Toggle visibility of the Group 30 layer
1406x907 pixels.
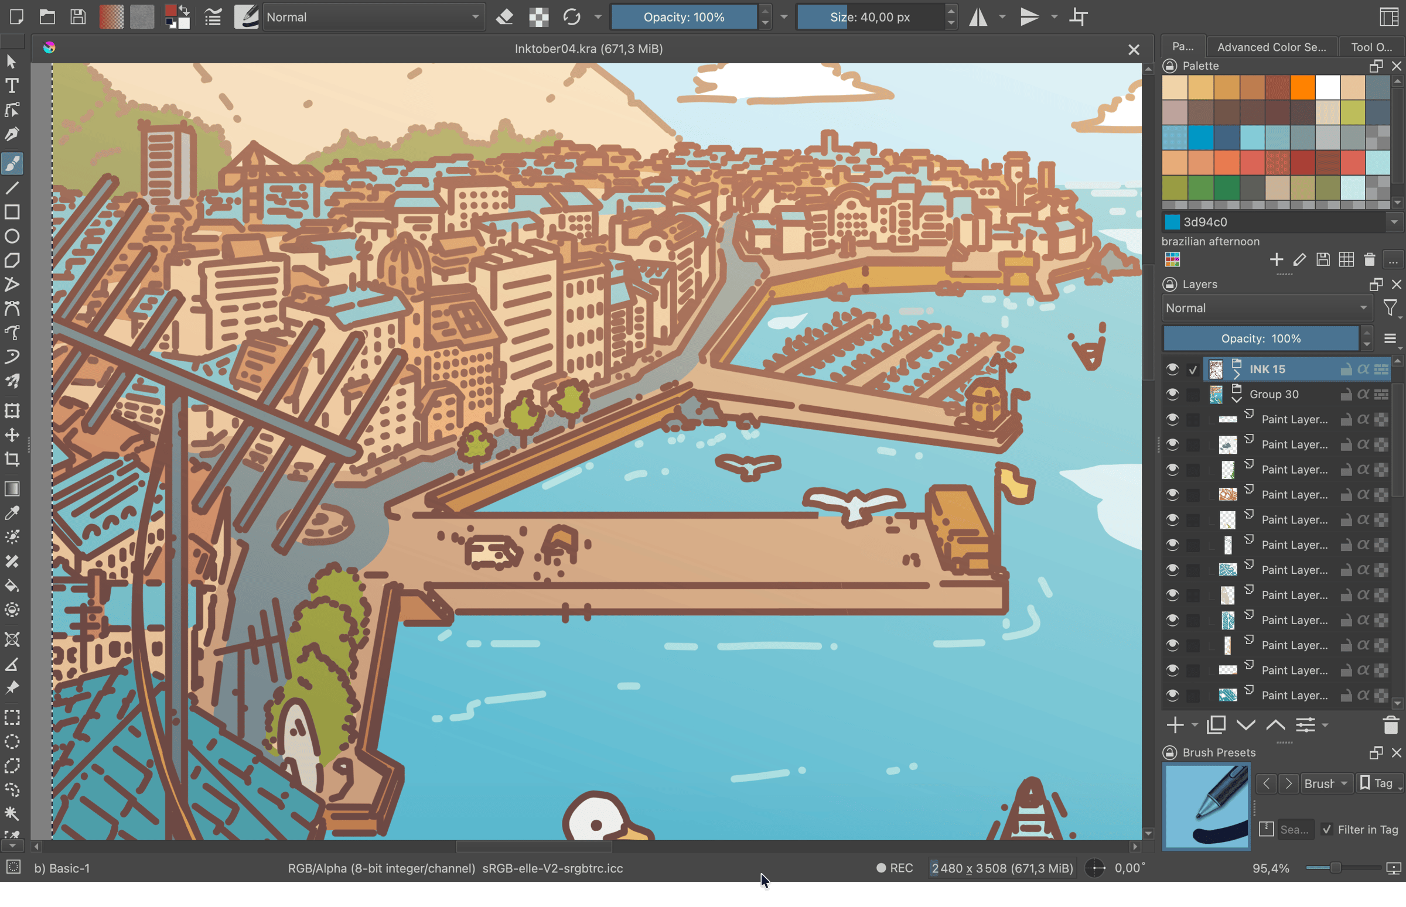coord(1172,394)
